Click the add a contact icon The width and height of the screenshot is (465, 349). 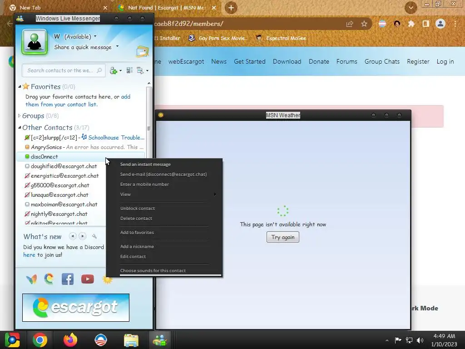click(113, 70)
